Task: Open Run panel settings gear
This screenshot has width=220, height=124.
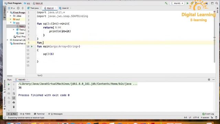Action: 209,80
